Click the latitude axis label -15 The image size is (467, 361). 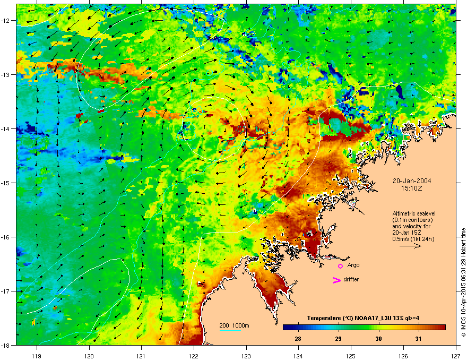[x=5, y=183]
